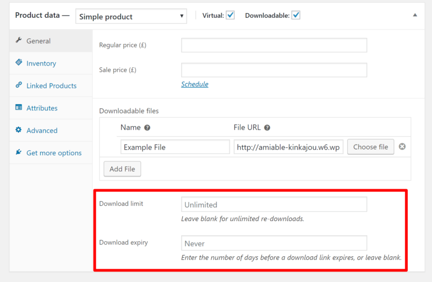Click the 'Product data' panel title
This screenshot has height=282, width=432.
[x=37, y=15]
